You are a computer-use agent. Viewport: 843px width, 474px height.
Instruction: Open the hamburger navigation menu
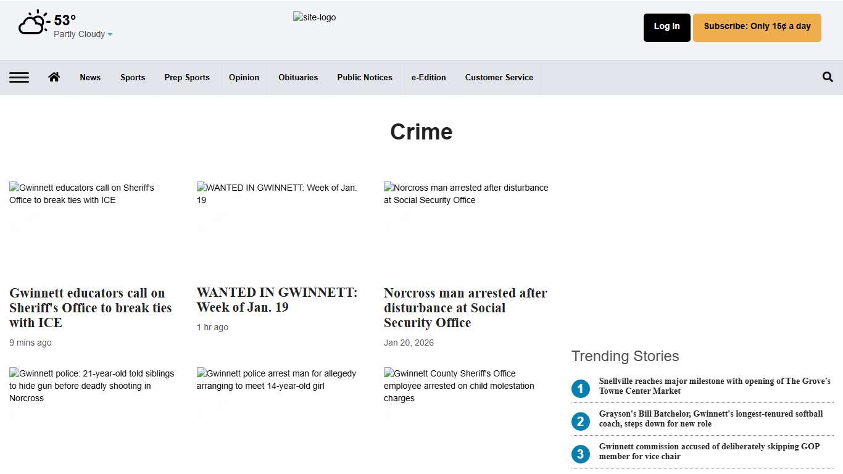[x=19, y=77]
